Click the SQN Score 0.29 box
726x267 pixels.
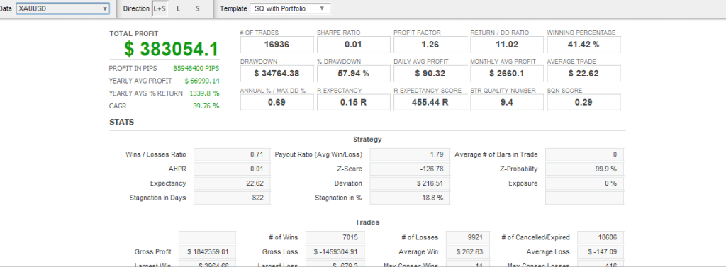tap(583, 102)
